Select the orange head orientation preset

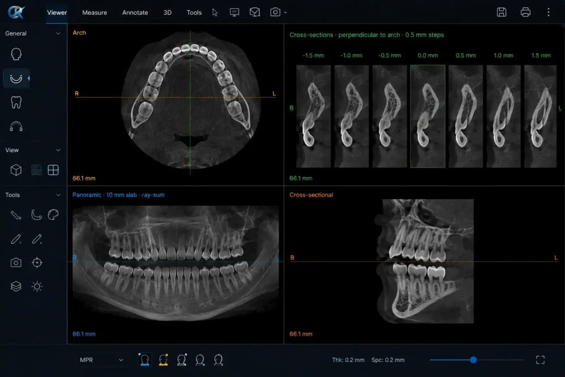point(163,360)
